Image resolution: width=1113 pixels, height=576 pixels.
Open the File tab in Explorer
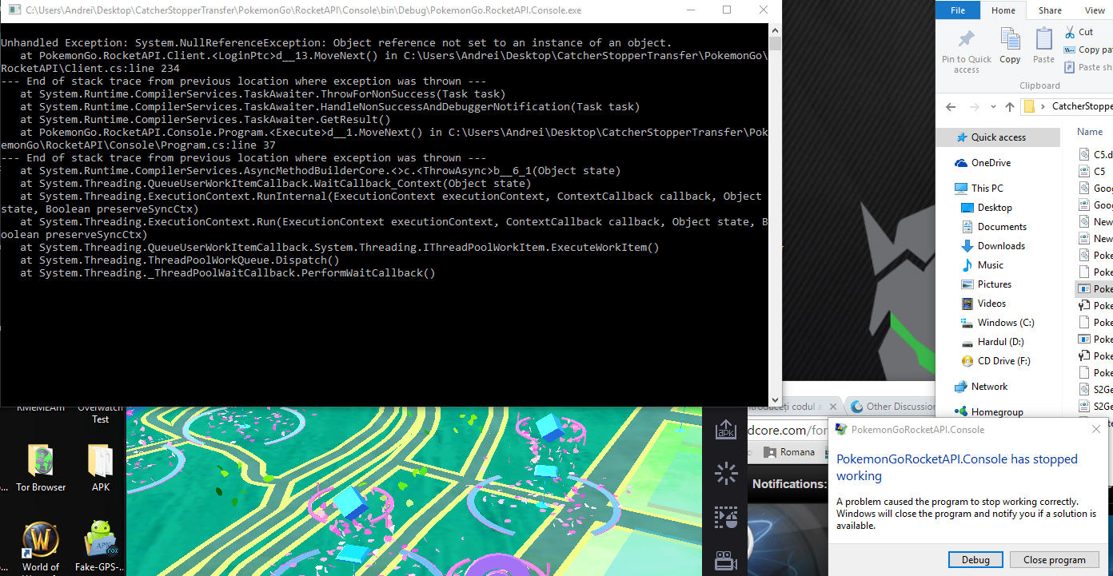(x=958, y=10)
